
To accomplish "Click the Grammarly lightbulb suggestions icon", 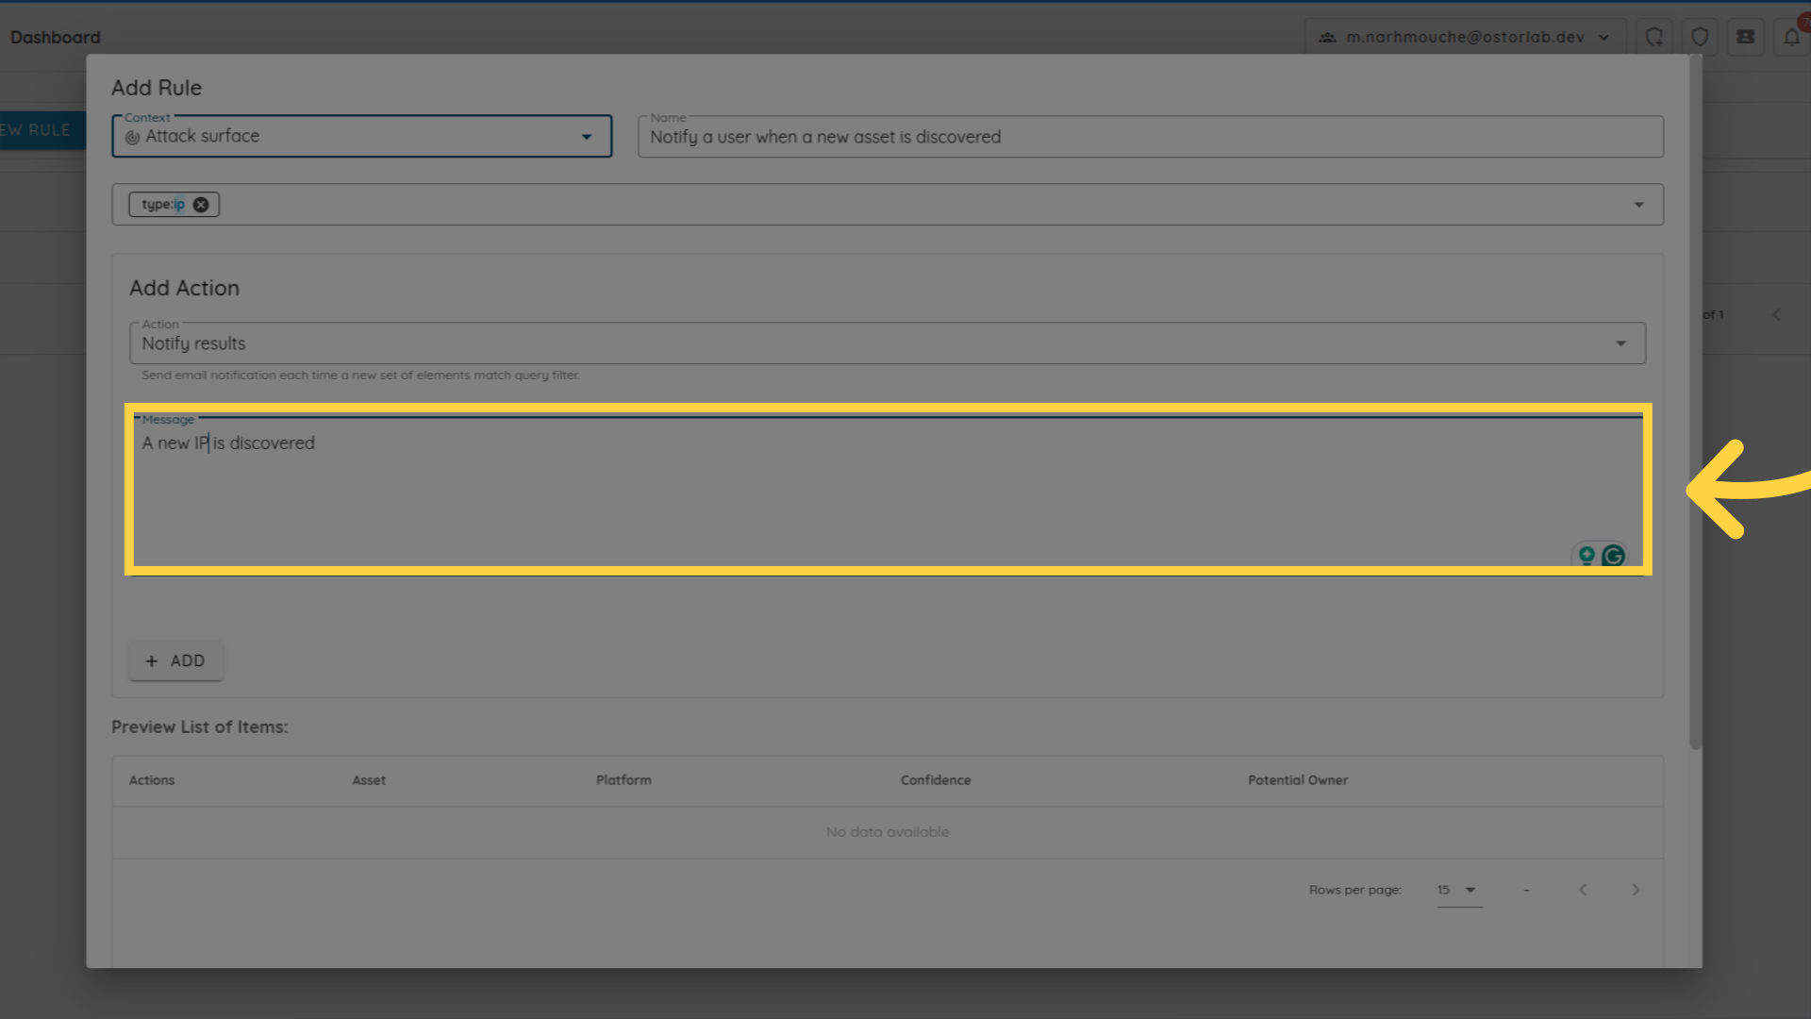I will click(x=1587, y=556).
